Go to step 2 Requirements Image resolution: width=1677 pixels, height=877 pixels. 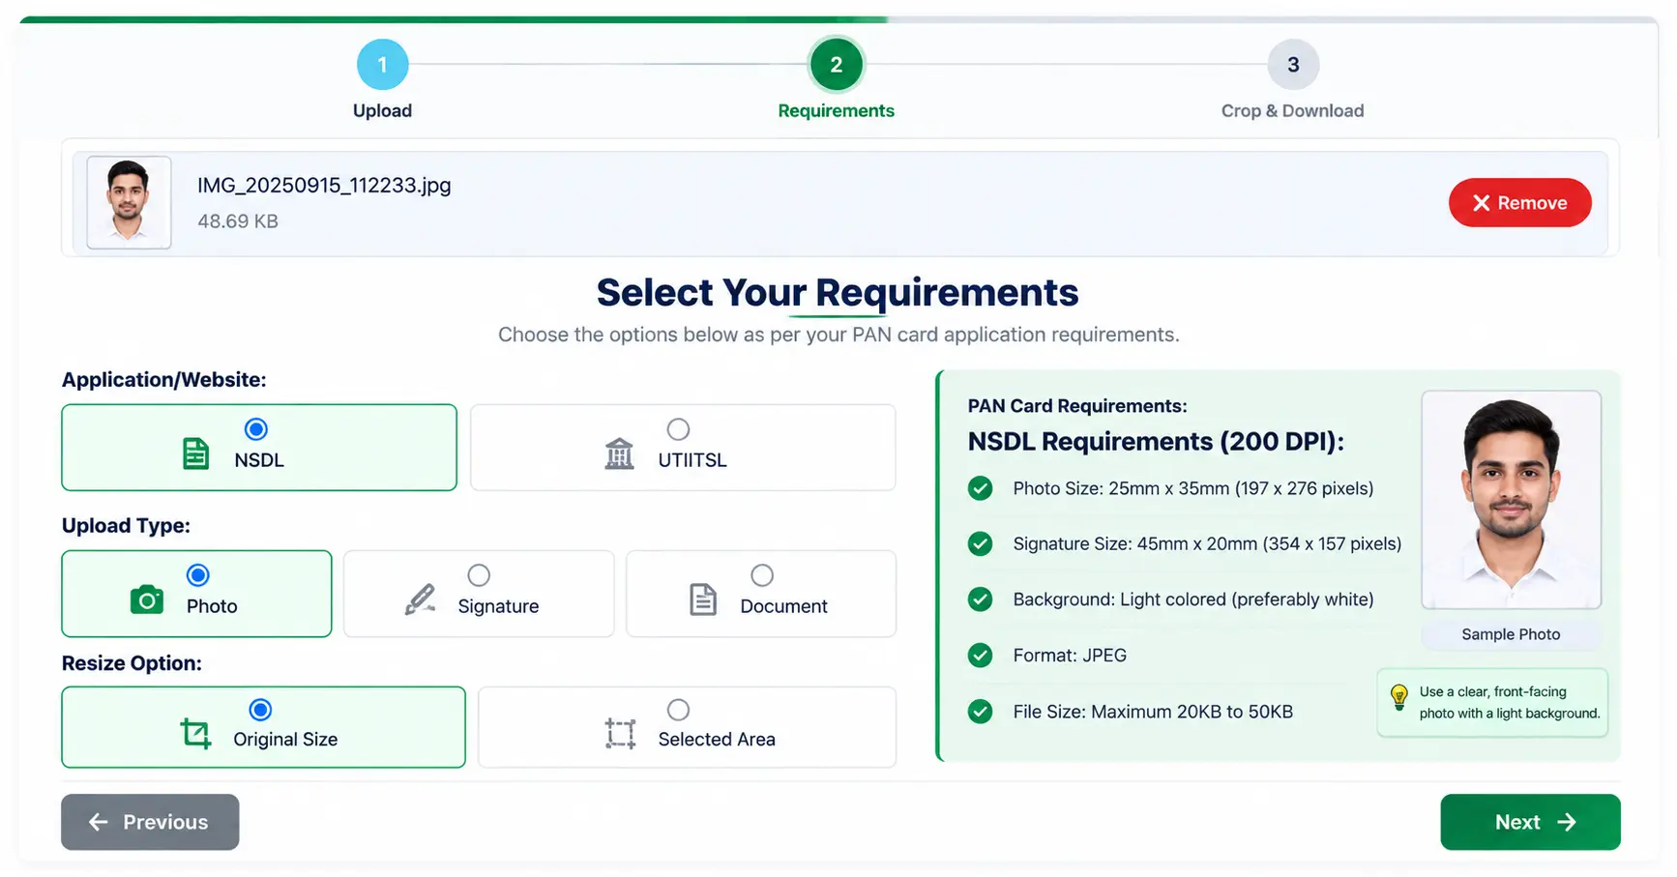point(836,65)
